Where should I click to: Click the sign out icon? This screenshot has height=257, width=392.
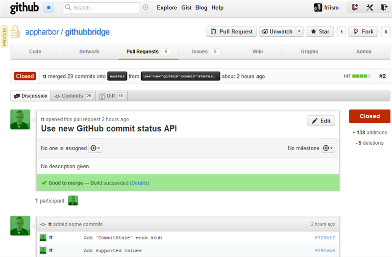tap(384, 7)
